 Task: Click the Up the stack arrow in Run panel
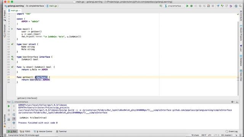click(x=14, y=106)
